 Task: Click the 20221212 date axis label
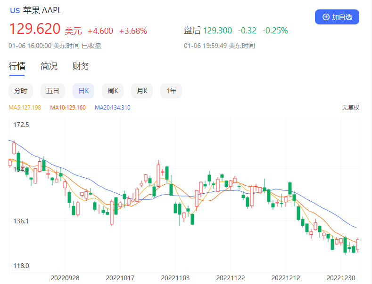tap(286, 278)
